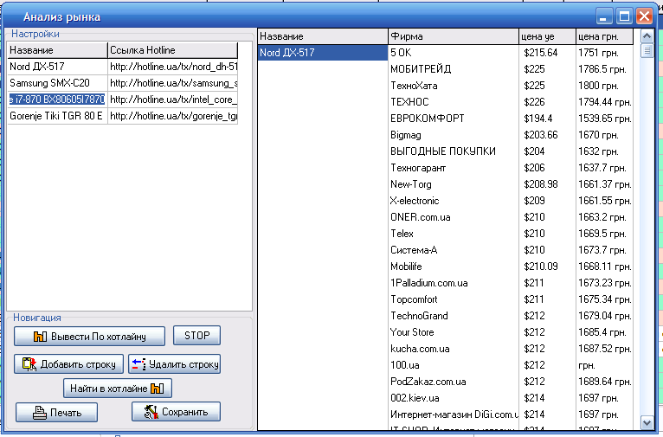The height and width of the screenshot is (437, 663).
Task: Click the Сохранить save icon
Action: click(151, 412)
